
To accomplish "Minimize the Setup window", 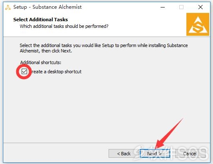I will click(163, 7).
